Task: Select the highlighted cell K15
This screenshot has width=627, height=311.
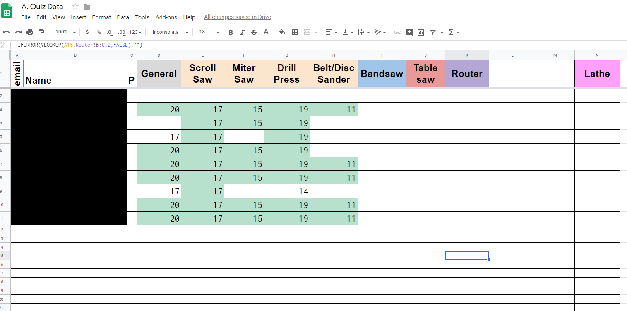Action: click(467, 256)
